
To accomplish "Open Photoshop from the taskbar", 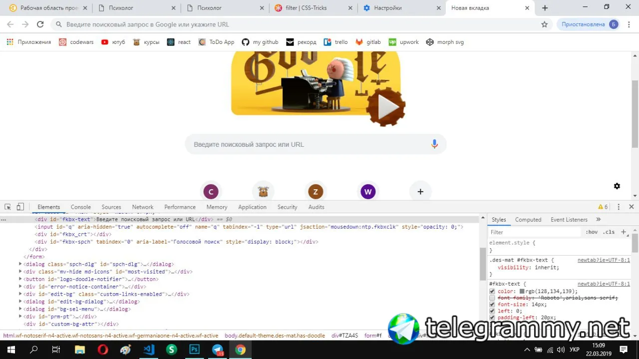I will (x=195, y=350).
